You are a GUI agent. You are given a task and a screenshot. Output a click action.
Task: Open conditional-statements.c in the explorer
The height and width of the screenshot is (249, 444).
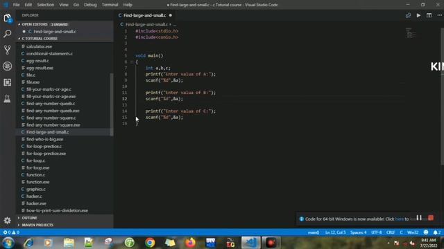[x=49, y=54]
